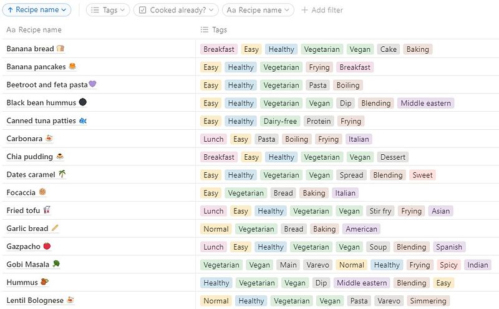
Task: Open the Recipe name sort dropdown
Action: point(37,10)
